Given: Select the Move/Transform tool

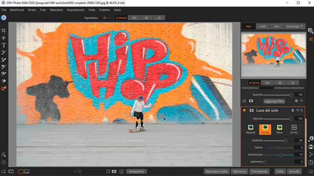Looking at the screenshot, I should coord(4,38).
